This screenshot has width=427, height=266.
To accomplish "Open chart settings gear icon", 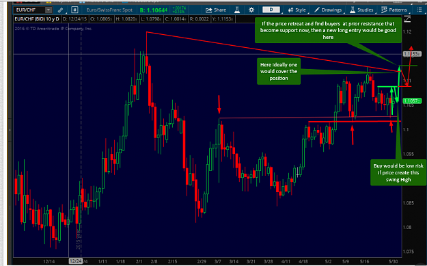I will (x=251, y=10).
